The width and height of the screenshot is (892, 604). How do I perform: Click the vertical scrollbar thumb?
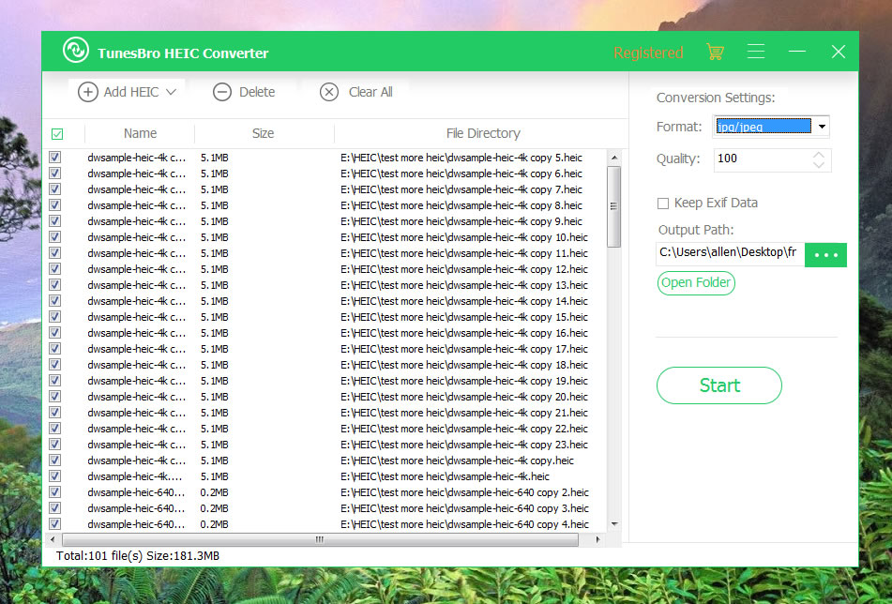613,206
